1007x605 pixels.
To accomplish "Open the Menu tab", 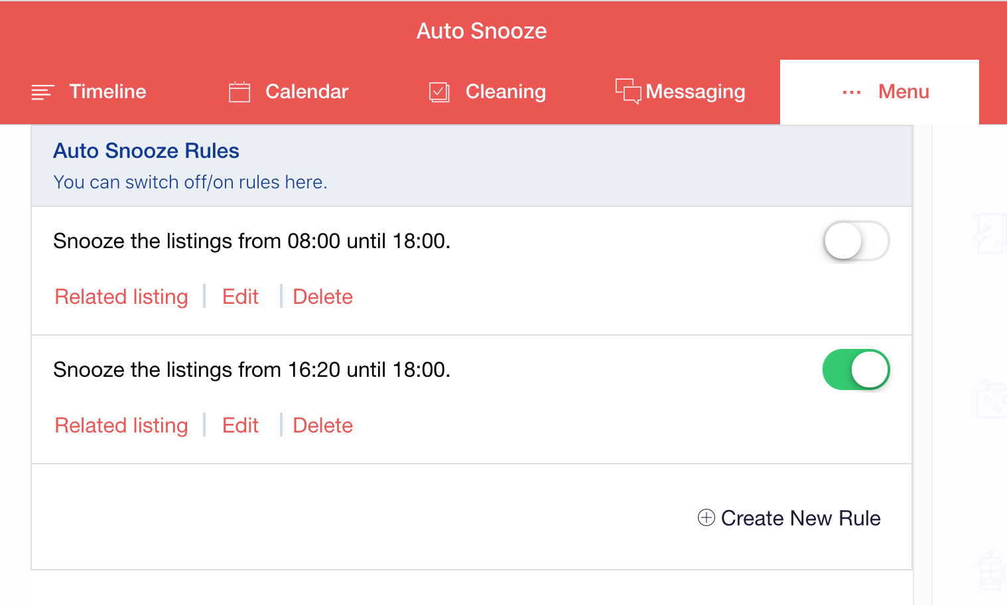I will pos(880,92).
